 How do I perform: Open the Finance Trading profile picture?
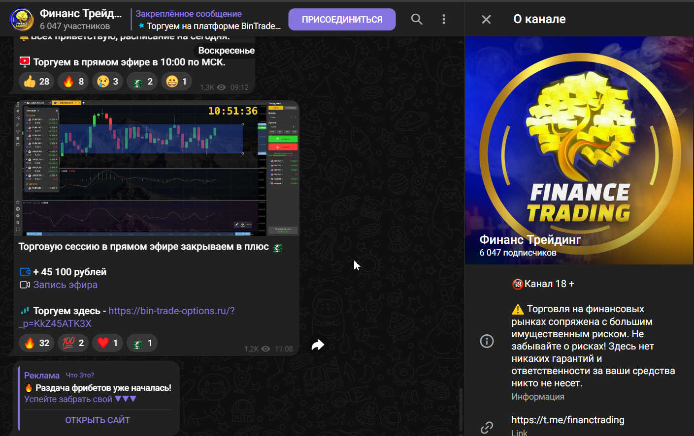click(579, 150)
